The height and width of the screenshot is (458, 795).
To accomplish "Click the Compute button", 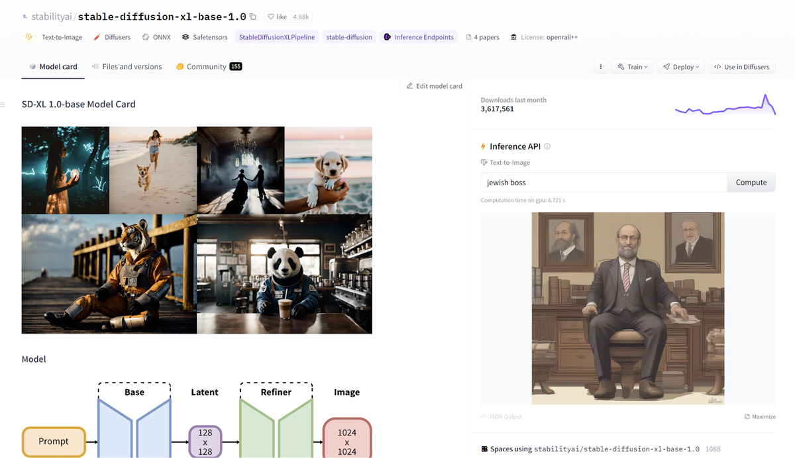I will tap(751, 183).
